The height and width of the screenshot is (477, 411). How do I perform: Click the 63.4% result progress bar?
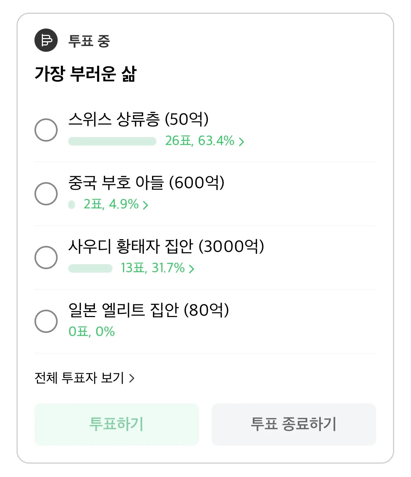112,141
